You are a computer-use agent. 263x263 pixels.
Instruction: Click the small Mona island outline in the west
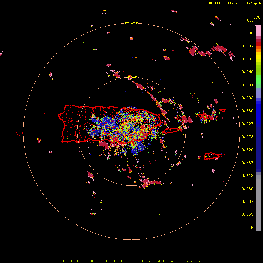coord(19,133)
